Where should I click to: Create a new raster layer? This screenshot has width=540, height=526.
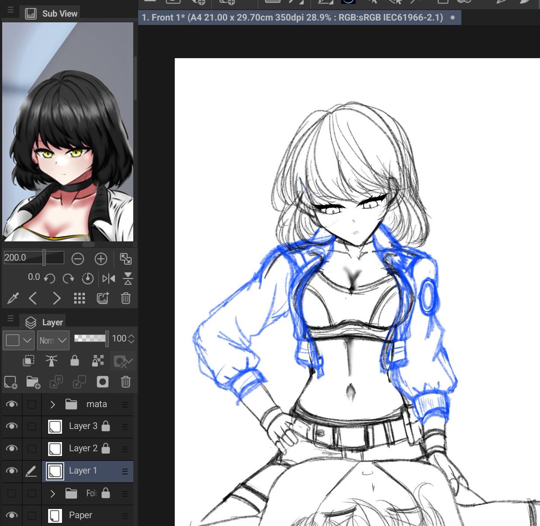coord(10,382)
